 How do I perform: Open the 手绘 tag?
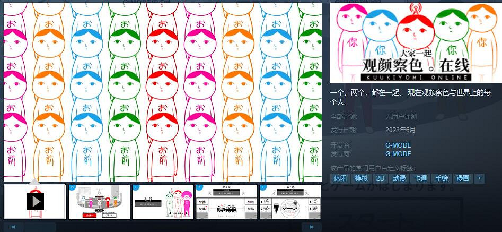441,178
